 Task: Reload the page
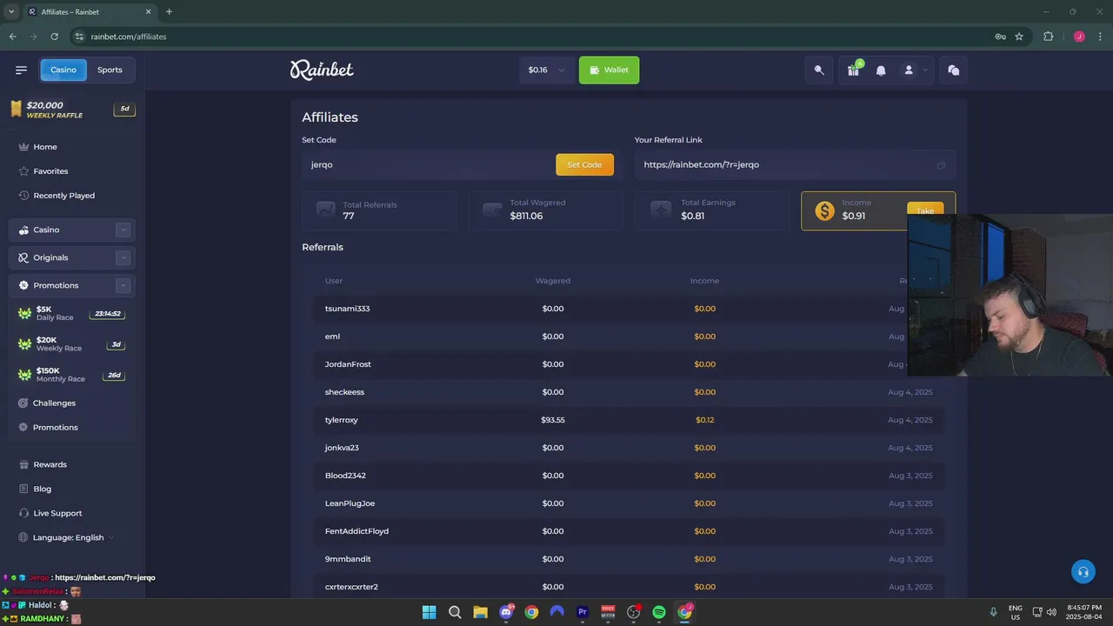coord(54,37)
